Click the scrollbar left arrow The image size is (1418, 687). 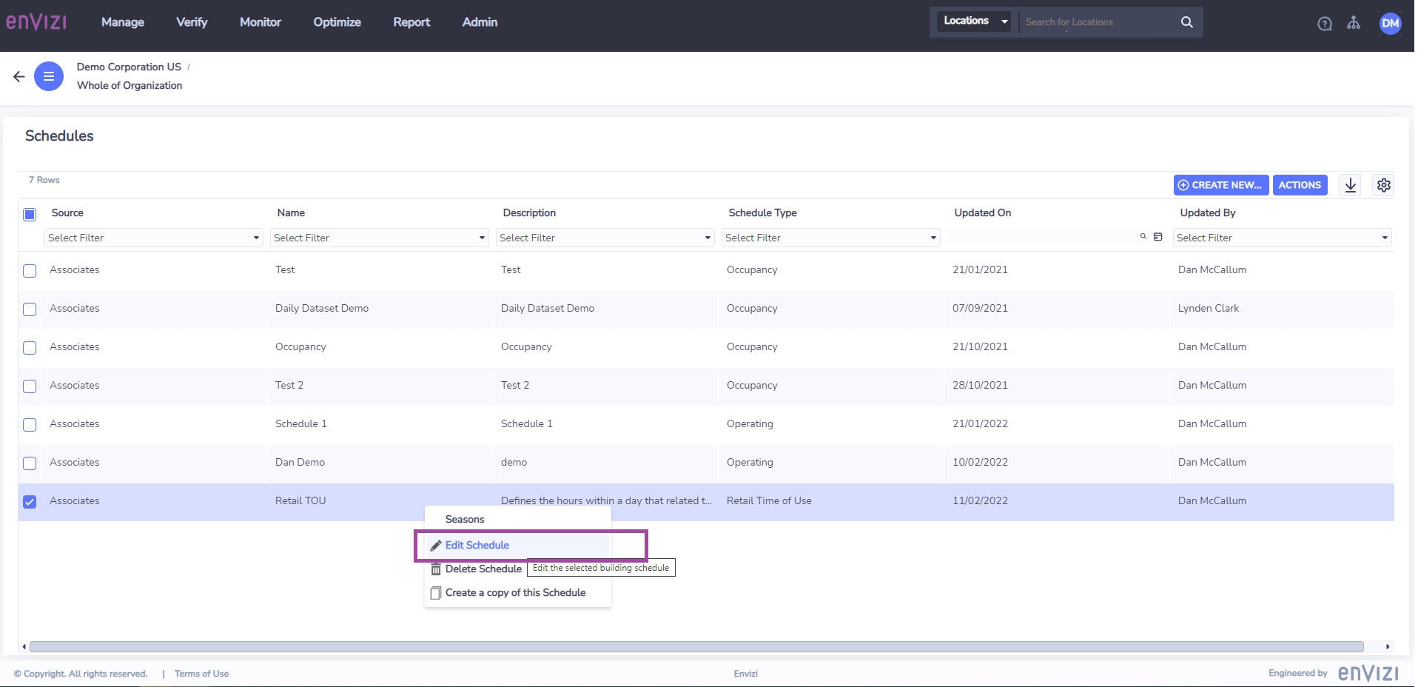[x=24, y=646]
